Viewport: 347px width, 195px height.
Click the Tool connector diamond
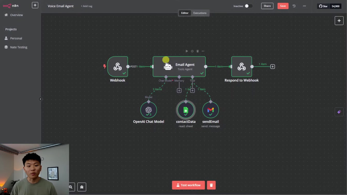[x=192, y=77]
